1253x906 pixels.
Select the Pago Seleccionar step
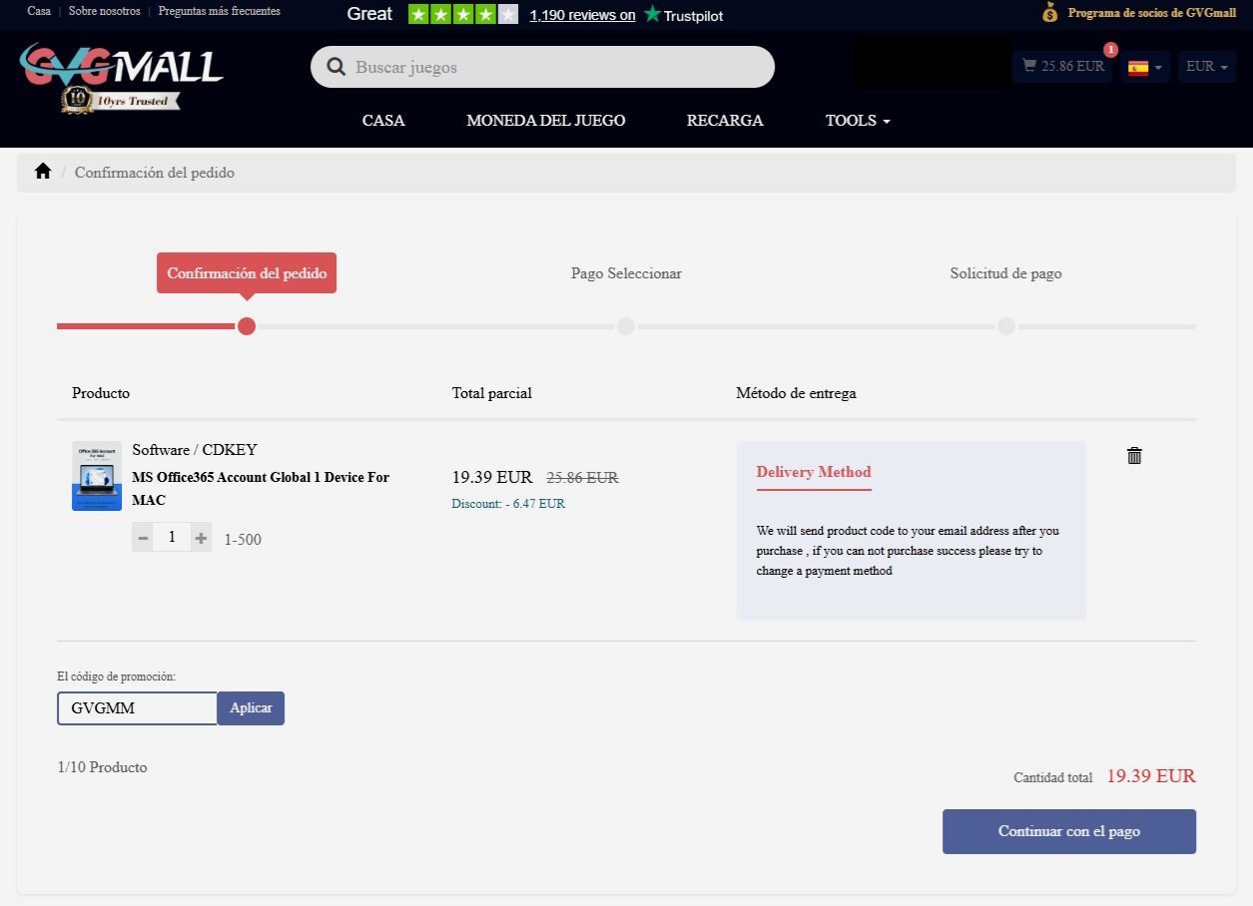tap(626, 273)
